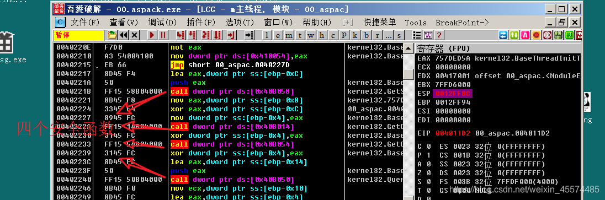Viewport: 605px width, 200px height.
Task: Open the 插件(P) menu
Action: pyautogui.click(x=201, y=23)
